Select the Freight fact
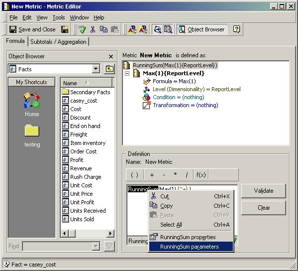 point(75,135)
